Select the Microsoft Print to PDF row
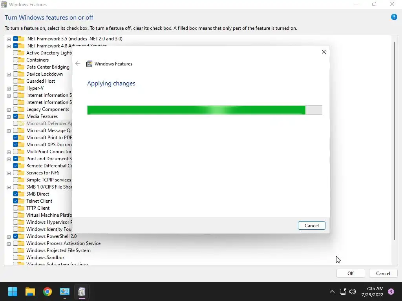Viewport: 402px width, 301px height. [49, 138]
